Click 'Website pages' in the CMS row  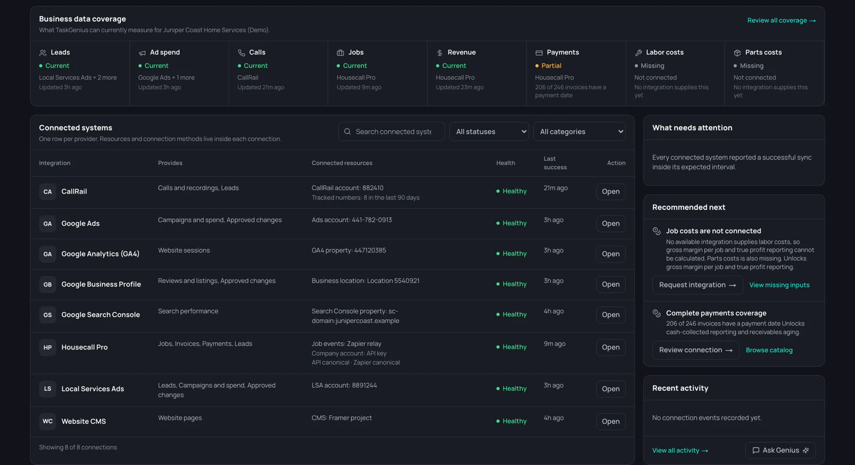180,418
